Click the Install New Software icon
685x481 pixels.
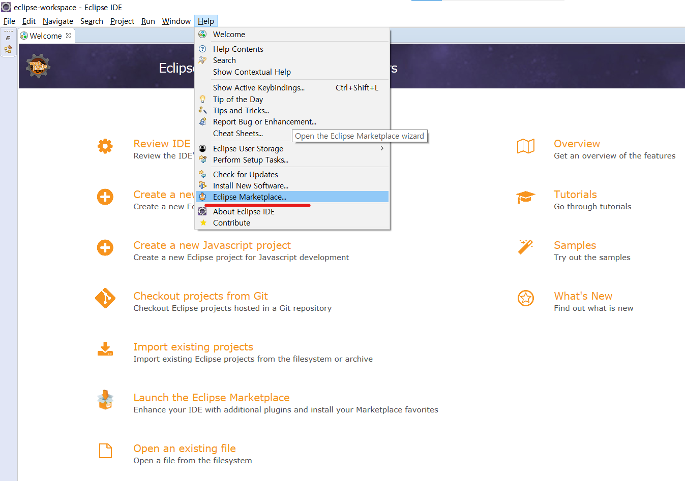[x=202, y=185]
